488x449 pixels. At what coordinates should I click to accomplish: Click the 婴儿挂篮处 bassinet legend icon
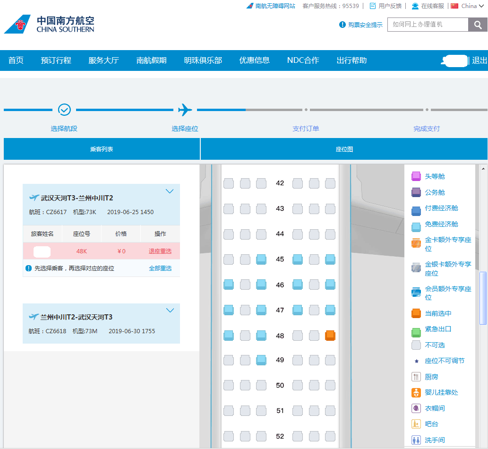coord(416,392)
